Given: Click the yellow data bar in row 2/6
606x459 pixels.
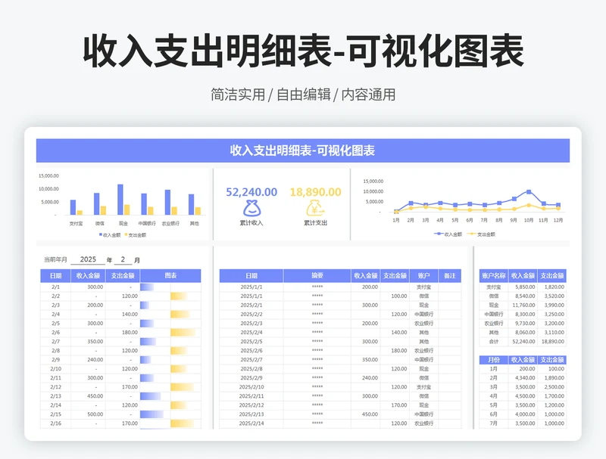Looking at the screenshot, I should point(183,333).
